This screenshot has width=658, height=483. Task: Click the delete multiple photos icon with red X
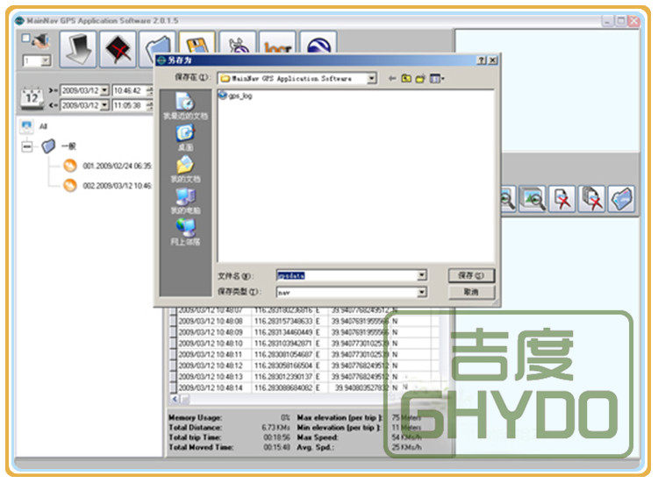pos(591,198)
